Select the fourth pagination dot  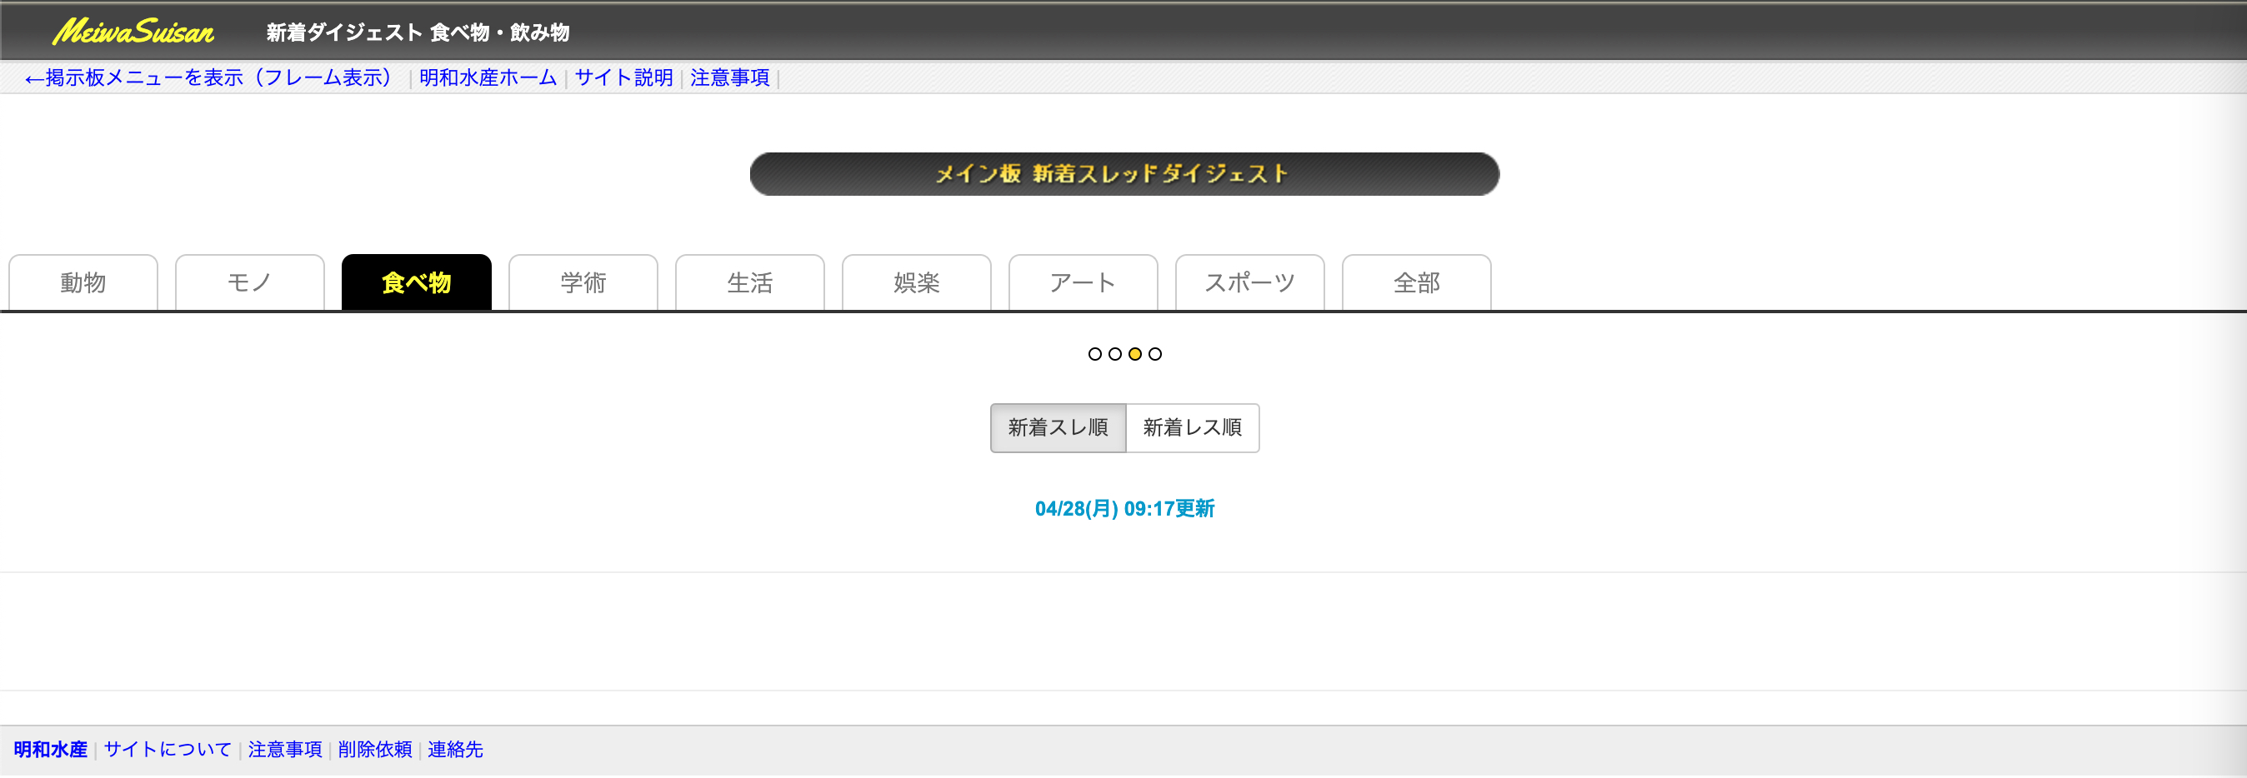point(1155,354)
